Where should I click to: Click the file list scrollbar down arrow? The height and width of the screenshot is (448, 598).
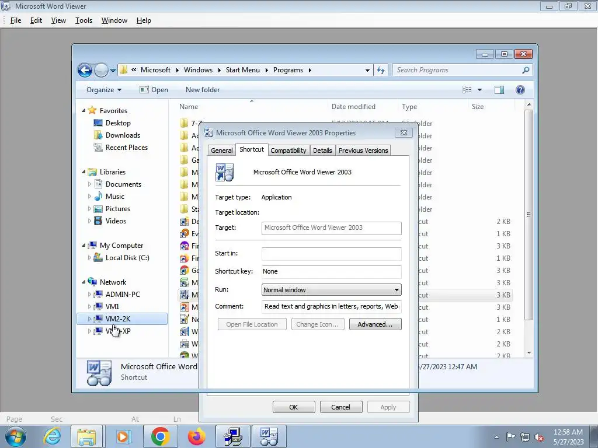click(529, 353)
